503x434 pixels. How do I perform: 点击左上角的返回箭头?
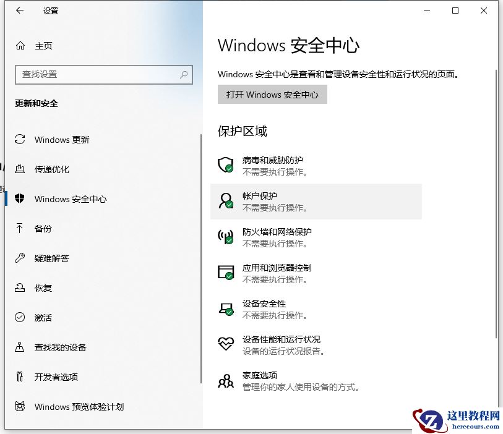19,11
